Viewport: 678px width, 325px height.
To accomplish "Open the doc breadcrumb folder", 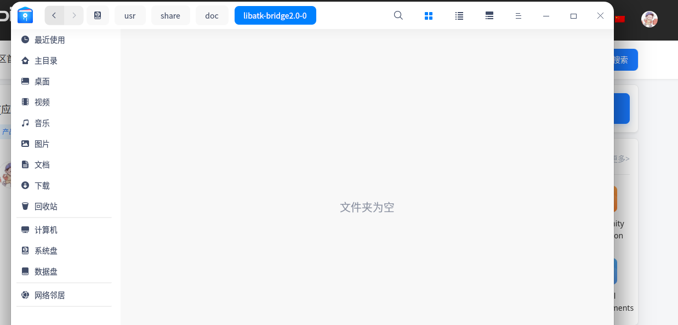I will (x=212, y=15).
